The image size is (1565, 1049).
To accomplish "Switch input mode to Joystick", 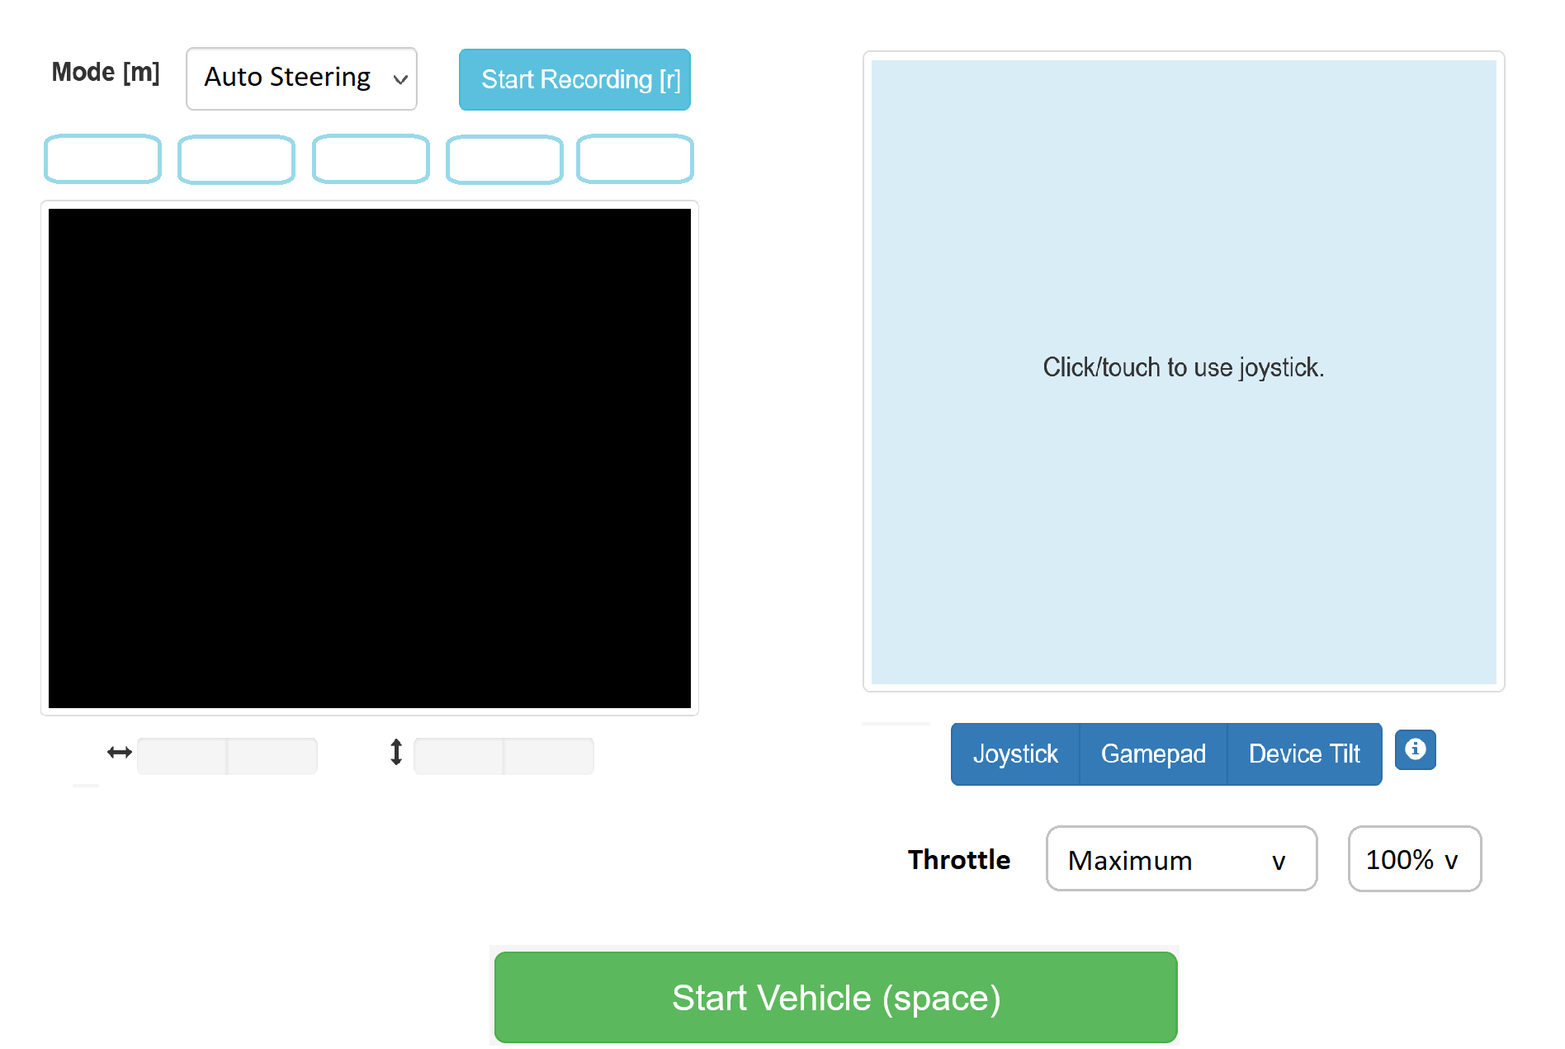I will point(1016,754).
